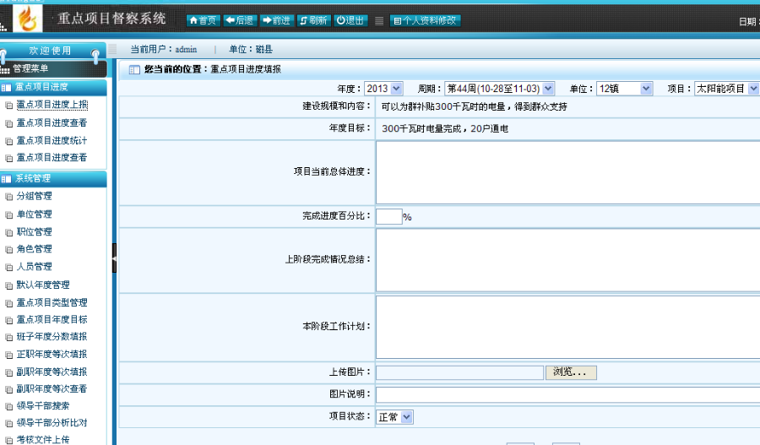Refresh the page with 刷新

313,20
